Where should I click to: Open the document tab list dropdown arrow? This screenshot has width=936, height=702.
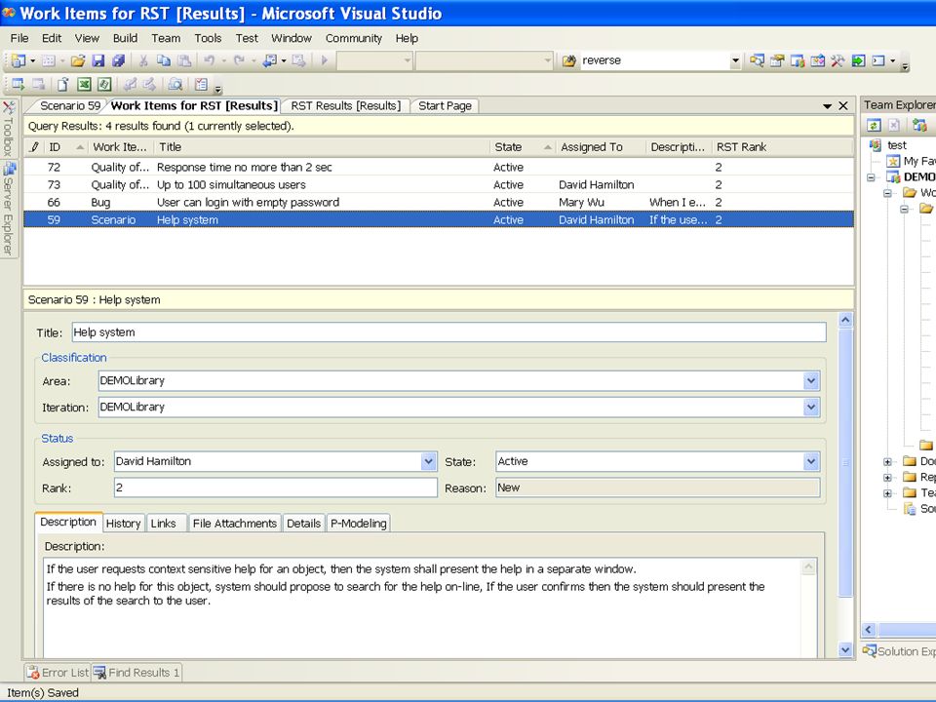pos(828,106)
